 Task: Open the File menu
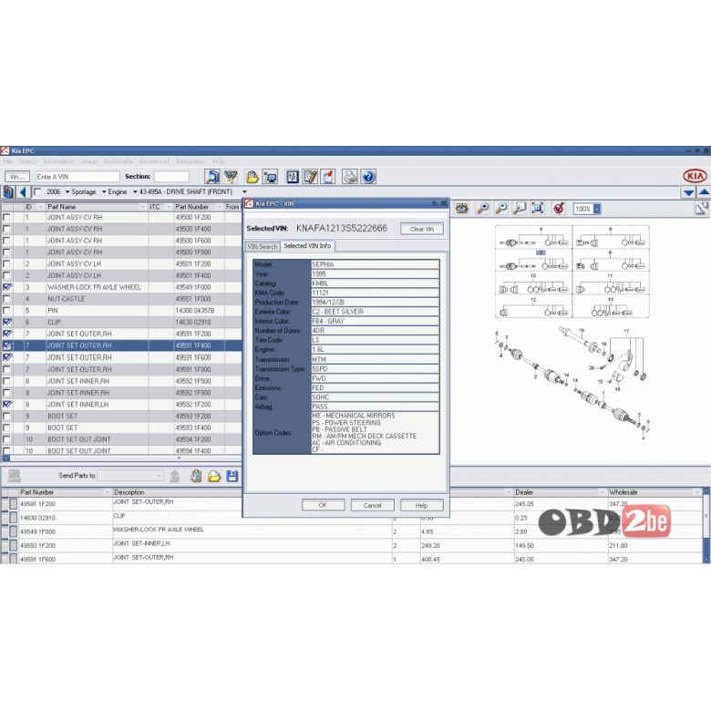pyautogui.click(x=7, y=161)
